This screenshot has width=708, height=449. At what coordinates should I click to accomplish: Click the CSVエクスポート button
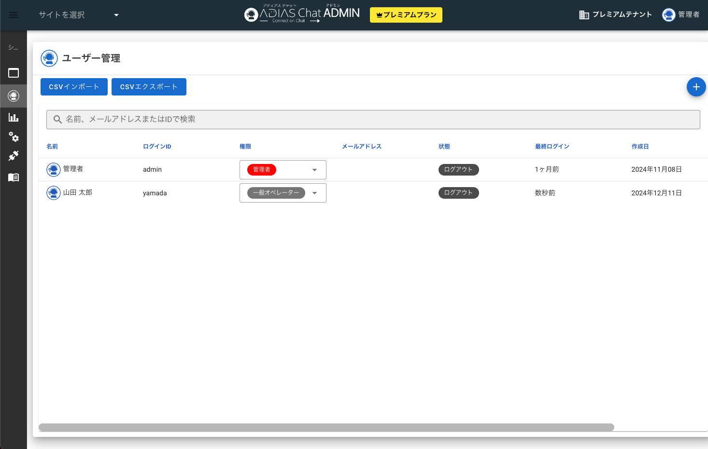pyautogui.click(x=149, y=87)
